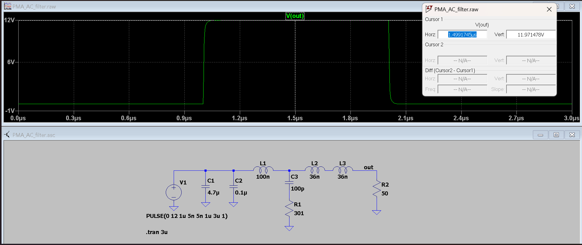Select inductor L3 symbol
This screenshot has height=245, width=582.
[x=343, y=170]
